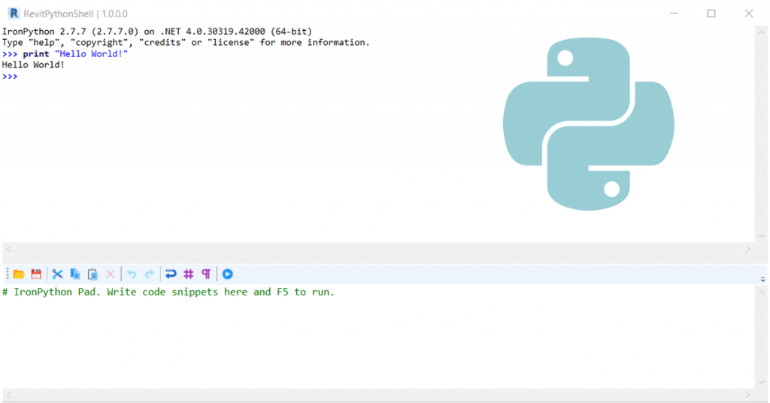Save the script using the floppy disk icon
The image size is (770, 403).
[36, 274]
